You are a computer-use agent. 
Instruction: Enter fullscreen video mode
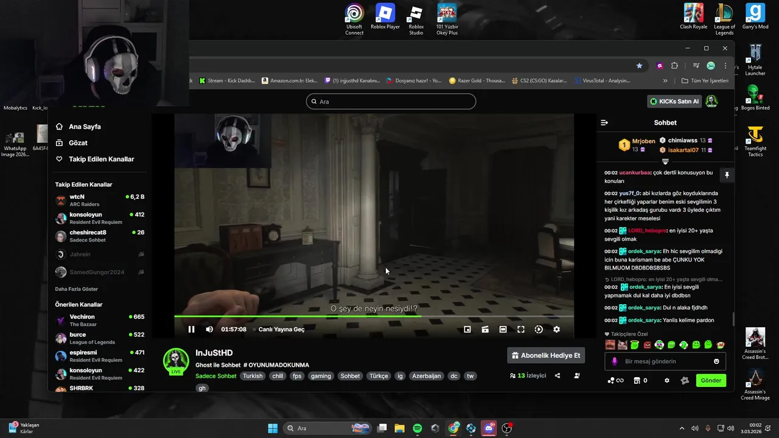click(x=521, y=329)
